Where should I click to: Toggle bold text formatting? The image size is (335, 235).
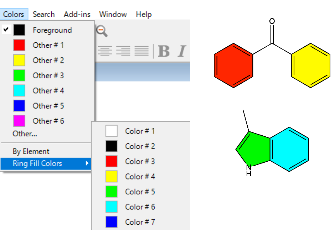coord(164,52)
